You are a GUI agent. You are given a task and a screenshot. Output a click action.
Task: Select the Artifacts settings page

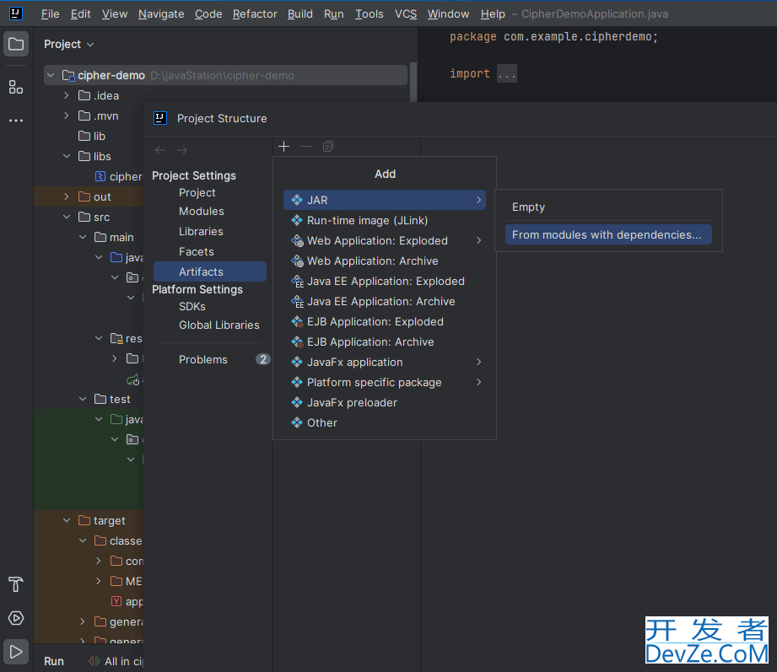pos(210,271)
